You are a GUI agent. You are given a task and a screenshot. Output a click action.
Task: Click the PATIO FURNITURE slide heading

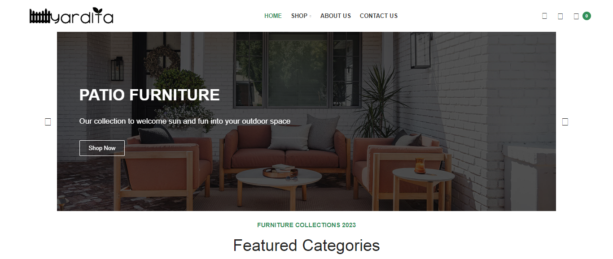pos(149,95)
